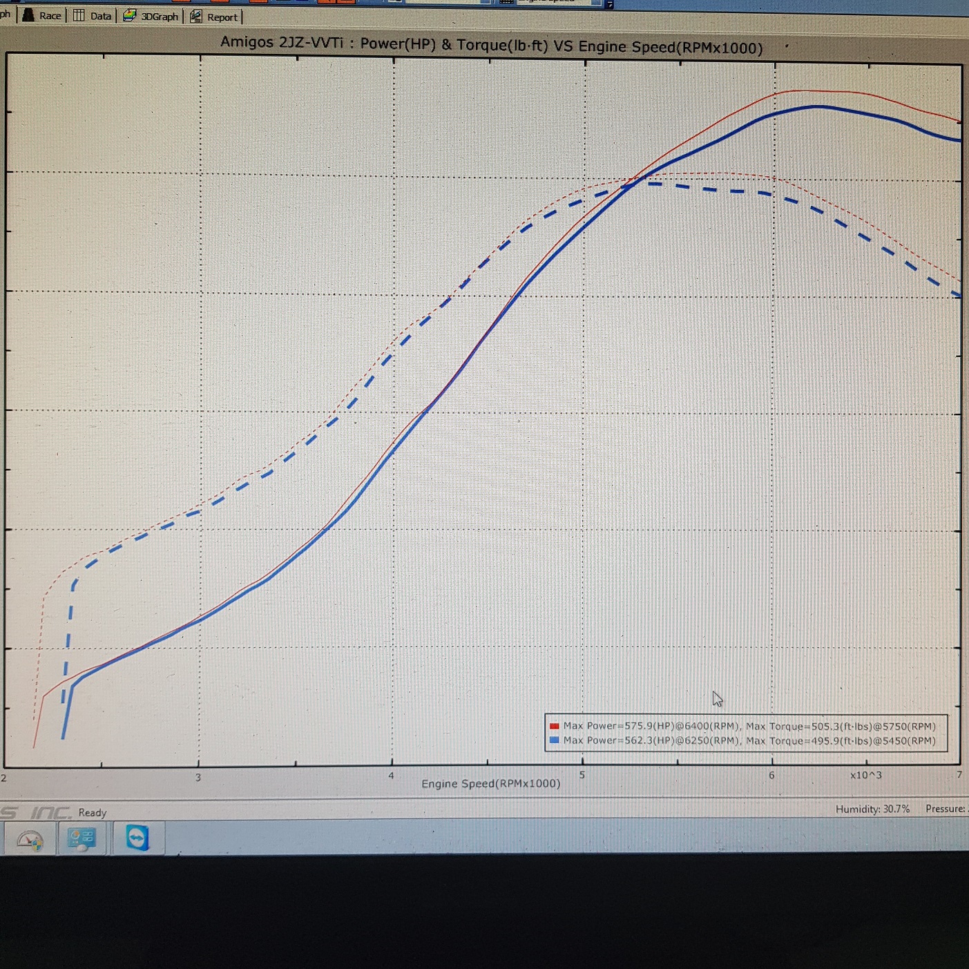Click the gauge icon in the taskbar
The width and height of the screenshot is (969, 969).
(30, 839)
